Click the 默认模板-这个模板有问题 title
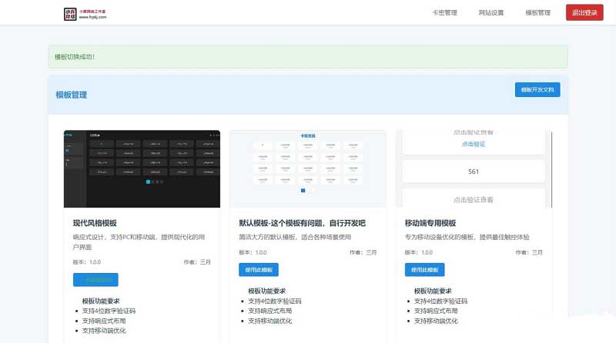616x343 pixels. (x=302, y=223)
